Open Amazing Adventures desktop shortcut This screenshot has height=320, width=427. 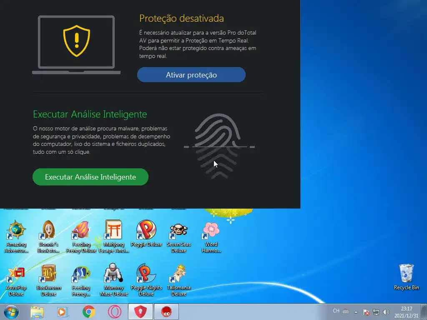coord(16,236)
